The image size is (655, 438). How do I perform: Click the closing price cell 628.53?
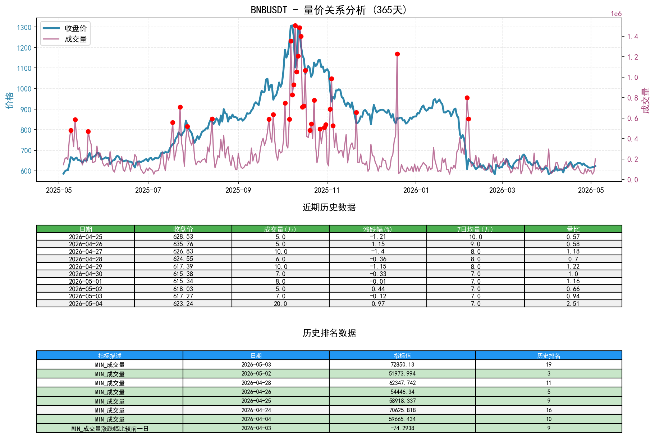183,237
